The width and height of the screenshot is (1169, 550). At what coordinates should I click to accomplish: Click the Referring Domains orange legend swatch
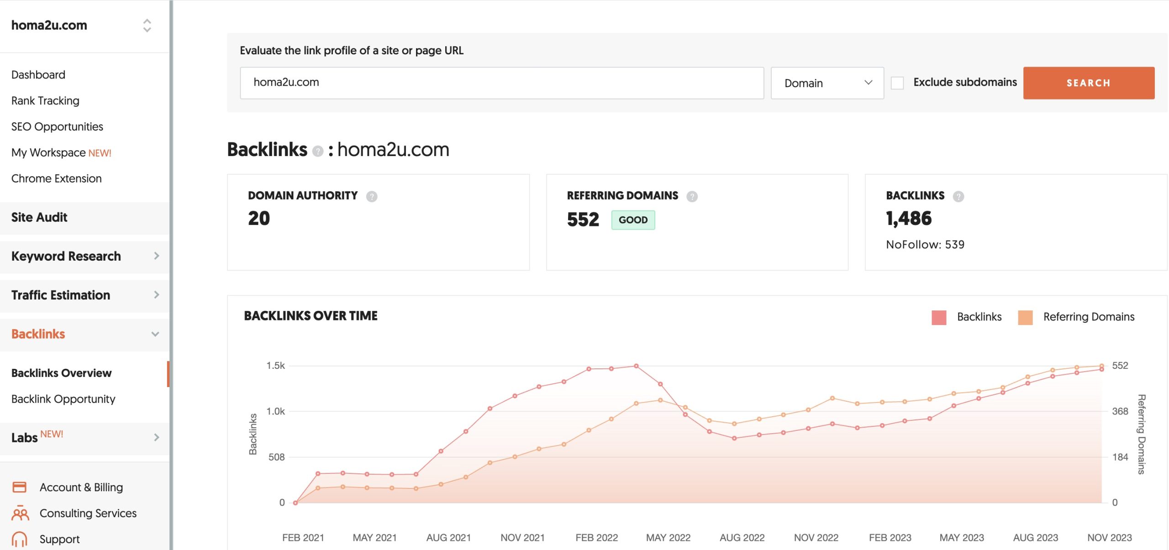coord(1025,317)
